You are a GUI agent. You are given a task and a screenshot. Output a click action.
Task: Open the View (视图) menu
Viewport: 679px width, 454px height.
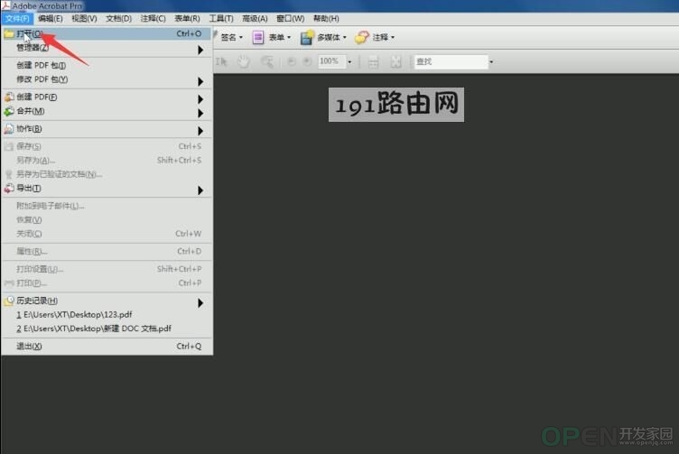tap(84, 19)
